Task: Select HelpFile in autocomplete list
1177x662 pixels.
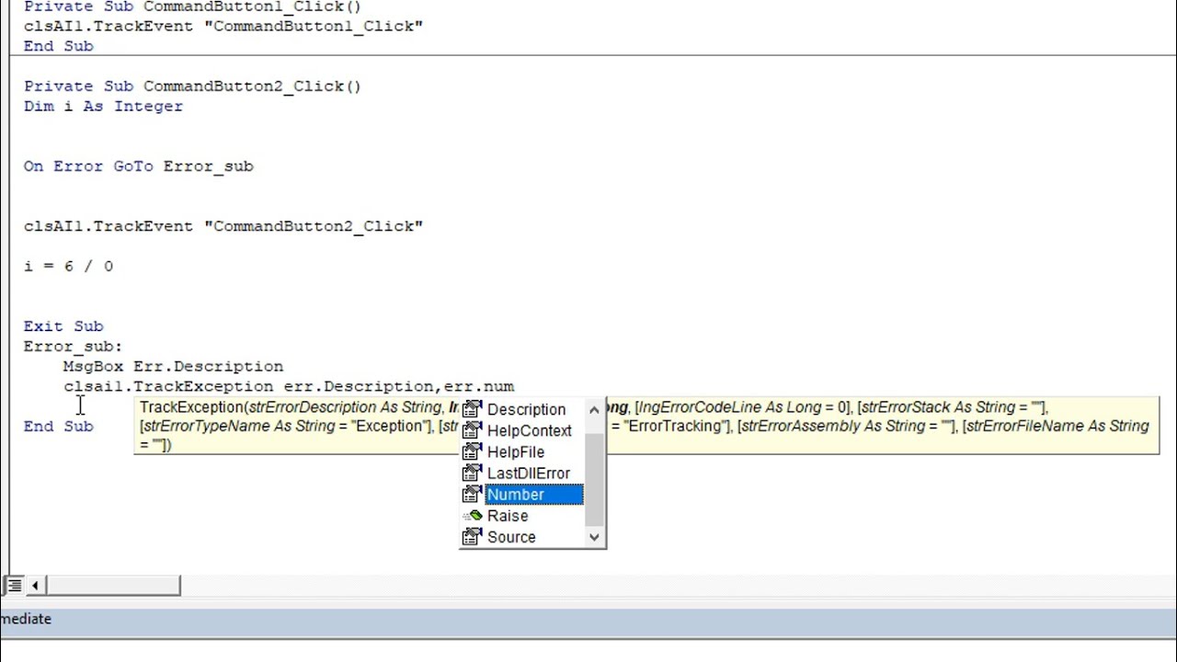Action: coord(515,451)
